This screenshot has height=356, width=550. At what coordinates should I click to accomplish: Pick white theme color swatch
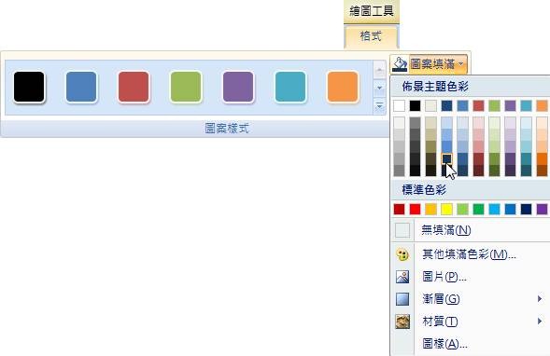399,105
